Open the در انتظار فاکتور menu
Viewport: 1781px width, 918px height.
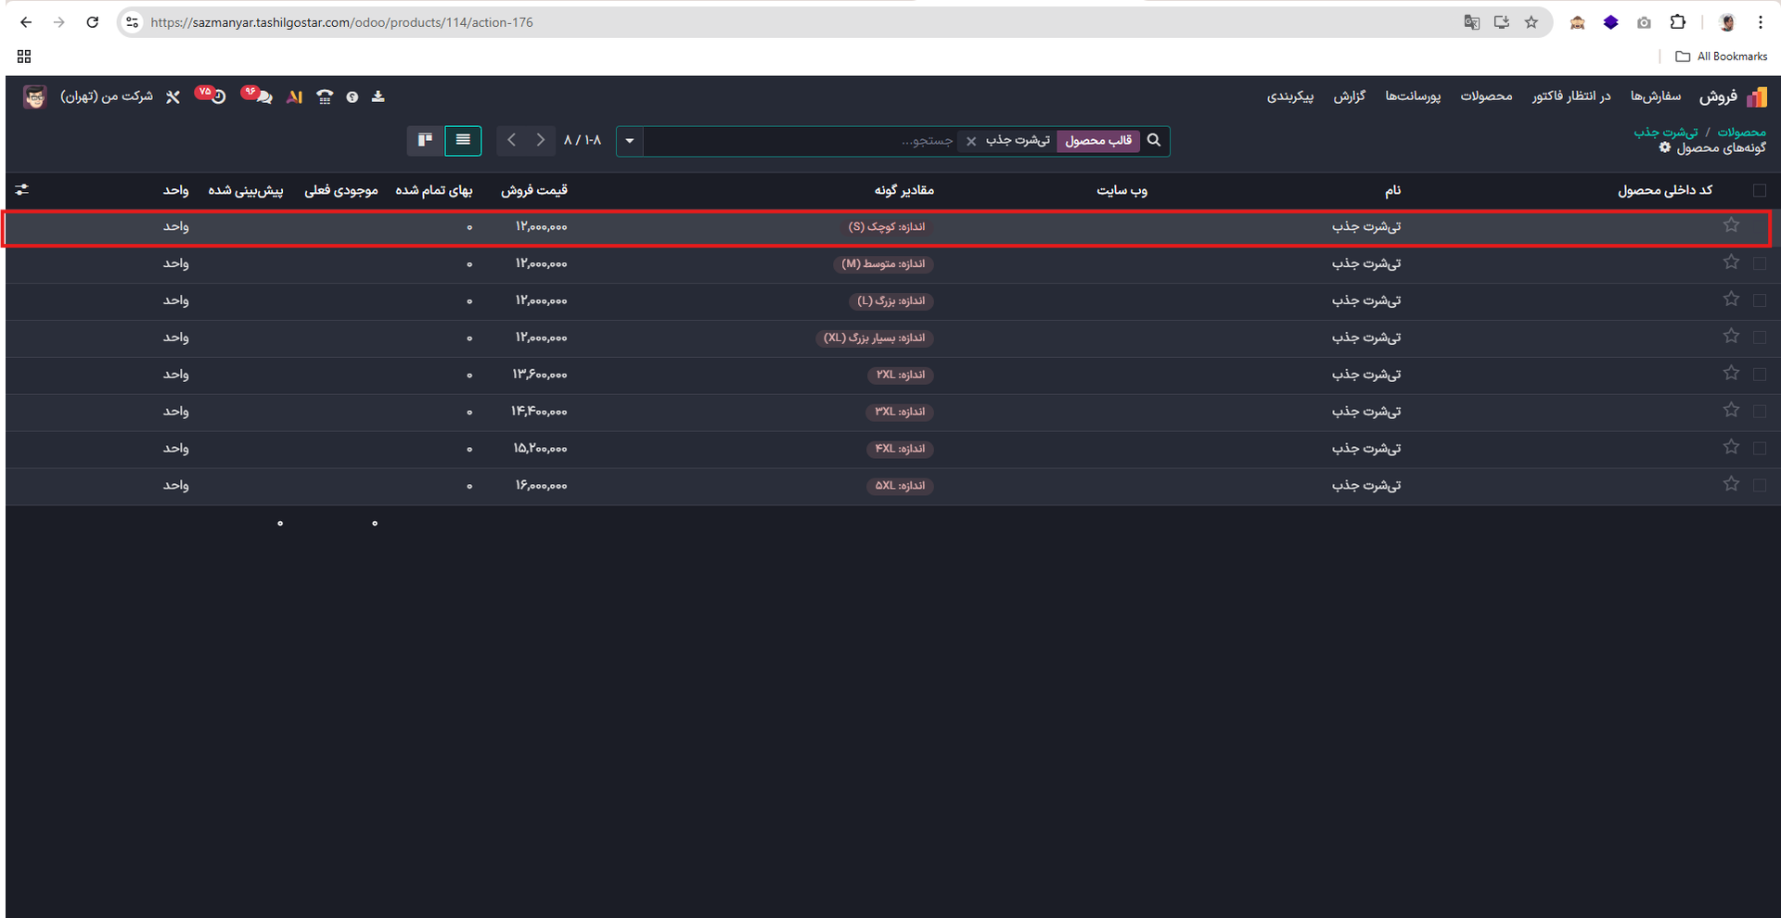tap(1571, 96)
